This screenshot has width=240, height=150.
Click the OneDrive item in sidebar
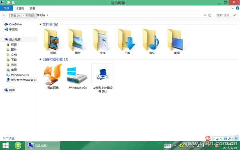click(x=13, y=24)
